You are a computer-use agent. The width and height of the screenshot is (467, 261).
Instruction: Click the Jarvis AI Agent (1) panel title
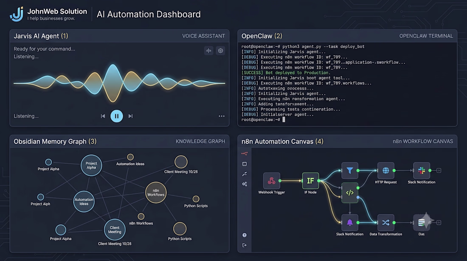tap(41, 36)
